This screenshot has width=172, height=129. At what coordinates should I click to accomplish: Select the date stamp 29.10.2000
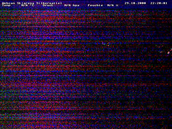click(135, 3)
